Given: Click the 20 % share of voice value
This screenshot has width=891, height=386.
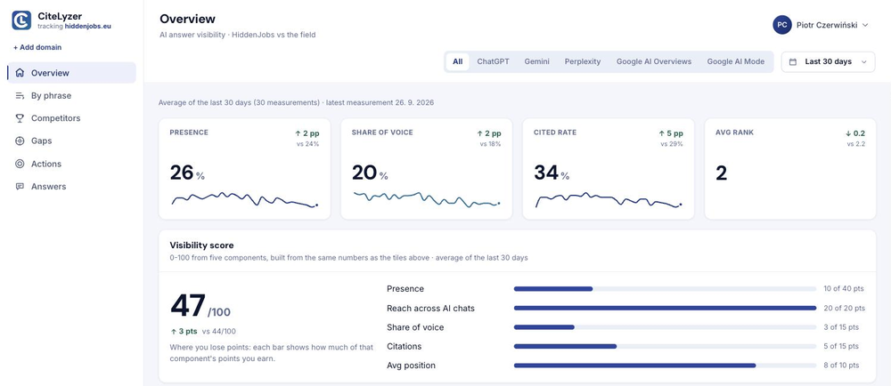Looking at the screenshot, I should (x=370, y=173).
